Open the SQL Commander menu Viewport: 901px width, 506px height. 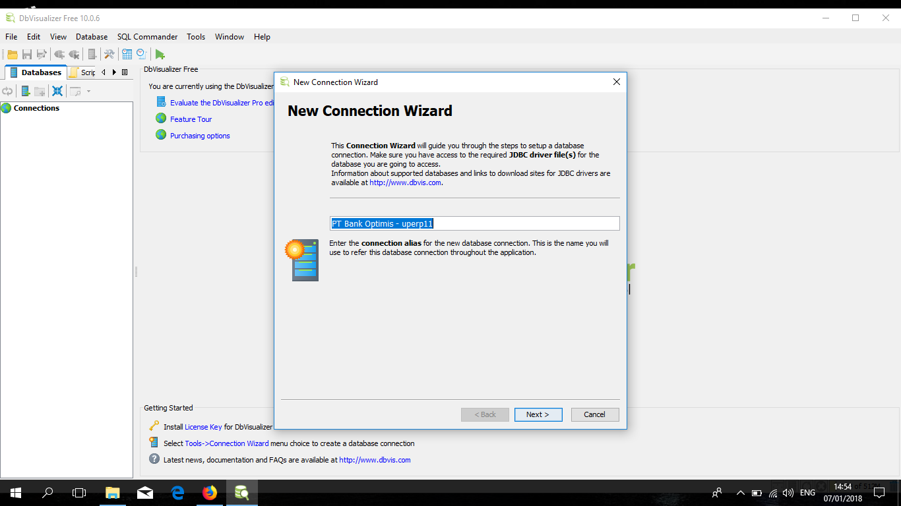(147, 37)
